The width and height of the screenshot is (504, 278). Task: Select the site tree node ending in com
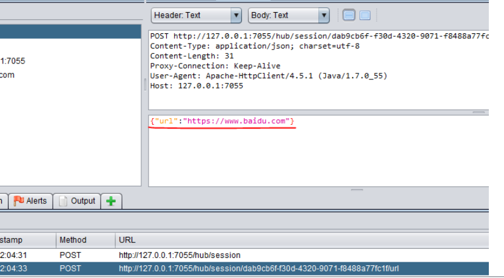(x=7, y=75)
